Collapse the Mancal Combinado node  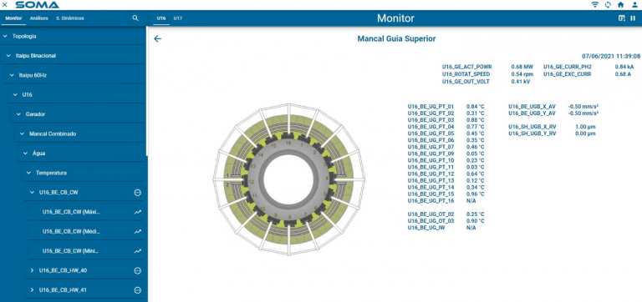(x=22, y=133)
